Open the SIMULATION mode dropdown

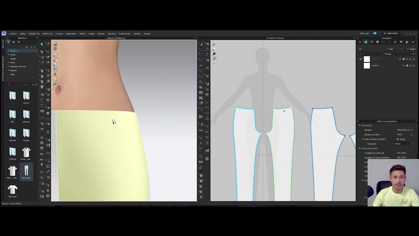(x=392, y=33)
